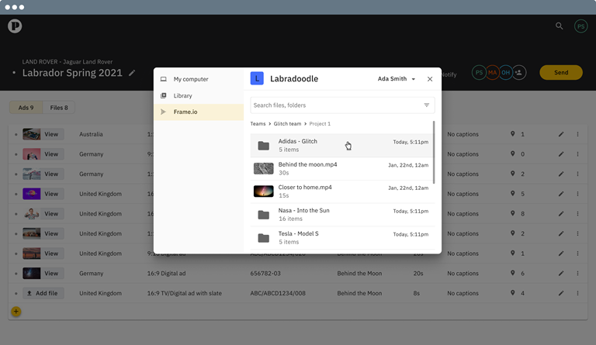Open search with the magnifier icon
The width and height of the screenshot is (596, 345).
[x=559, y=26]
